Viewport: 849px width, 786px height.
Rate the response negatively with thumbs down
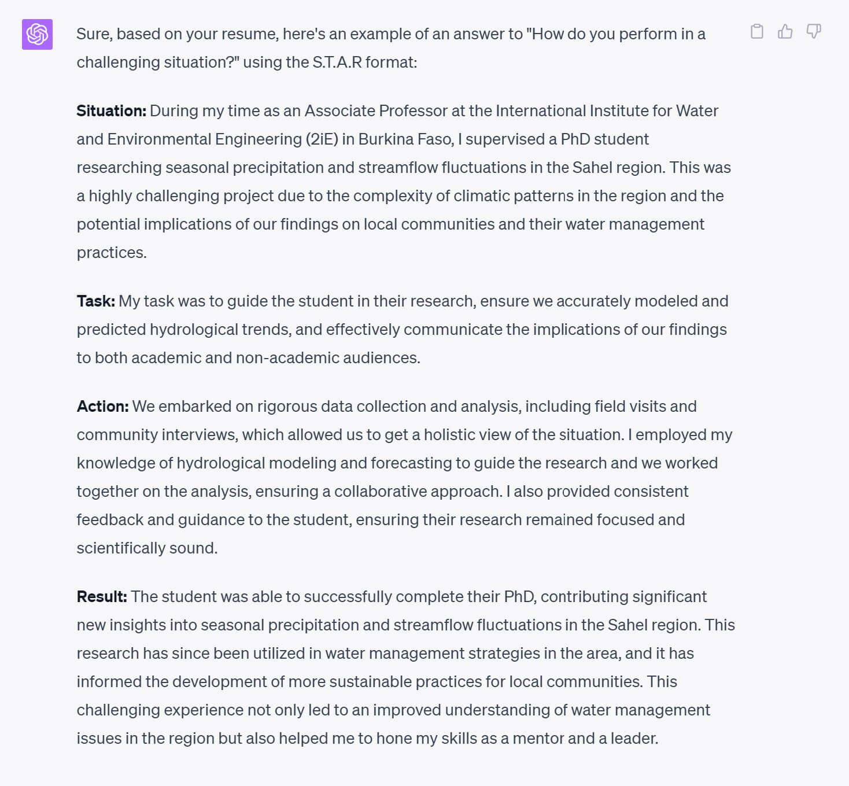(814, 32)
